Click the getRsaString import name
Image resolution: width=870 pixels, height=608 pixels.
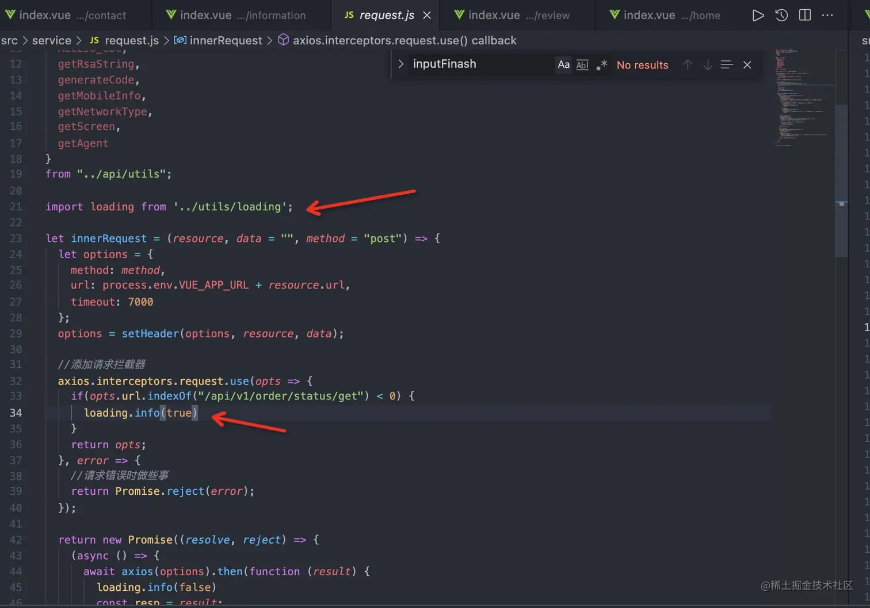(x=96, y=64)
